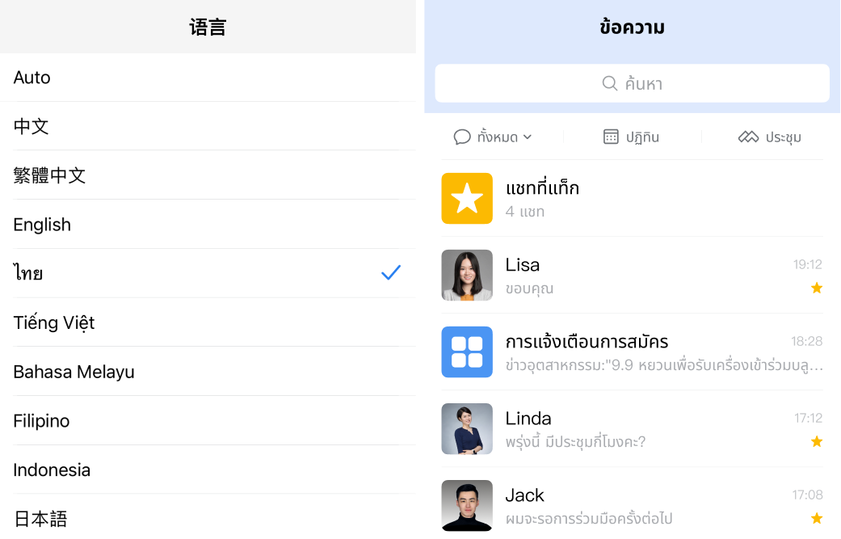Click the chat bubble filter icon
The height and width of the screenshot is (539, 841).
pyautogui.click(x=462, y=137)
